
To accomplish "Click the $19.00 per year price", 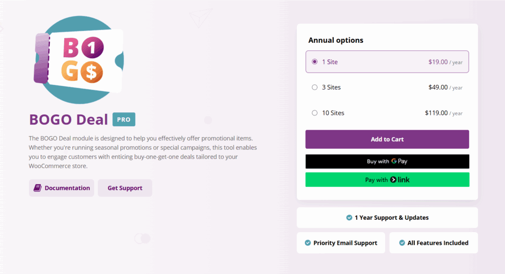I will click(445, 62).
